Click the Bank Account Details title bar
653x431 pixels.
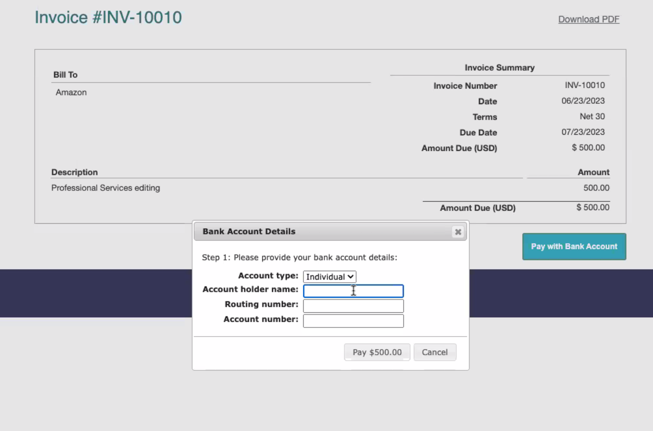point(330,232)
